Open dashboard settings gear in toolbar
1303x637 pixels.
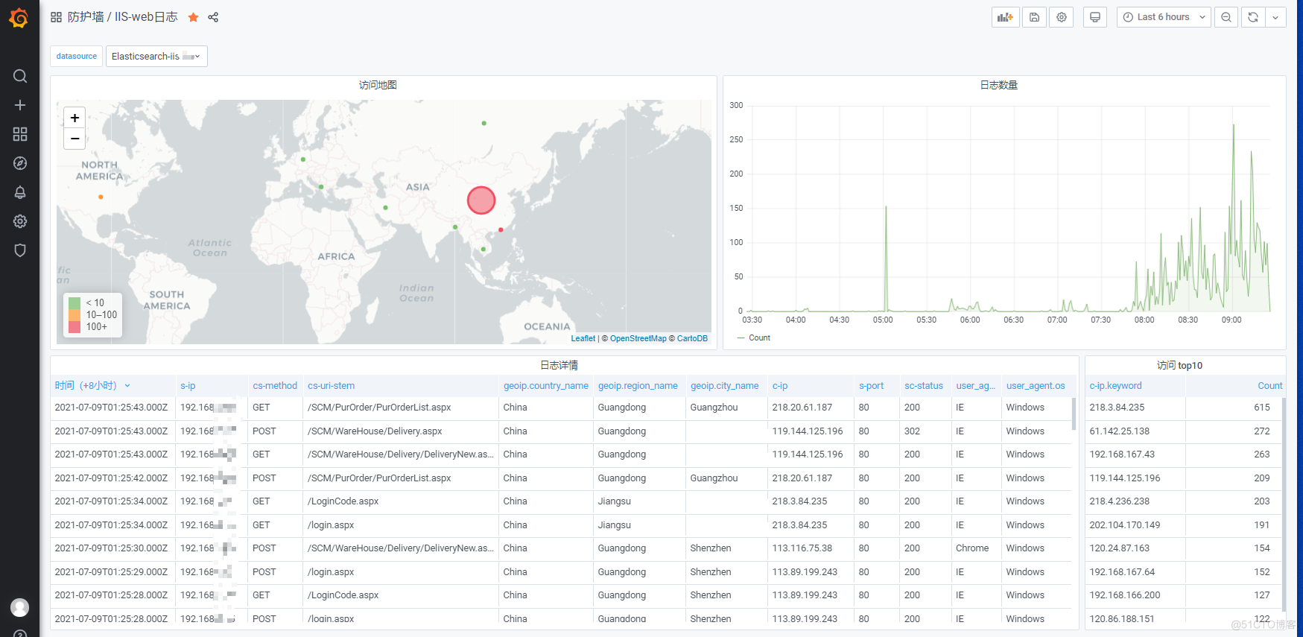click(x=1062, y=17)
